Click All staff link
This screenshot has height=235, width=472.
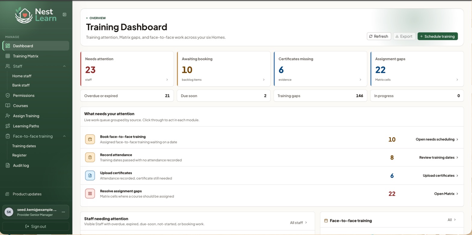299,223
